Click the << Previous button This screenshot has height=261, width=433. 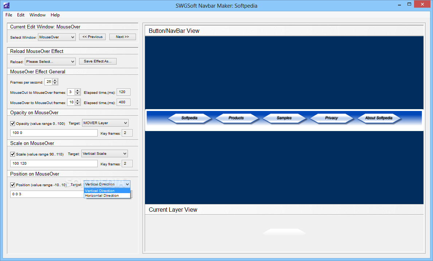pos(92,37)
